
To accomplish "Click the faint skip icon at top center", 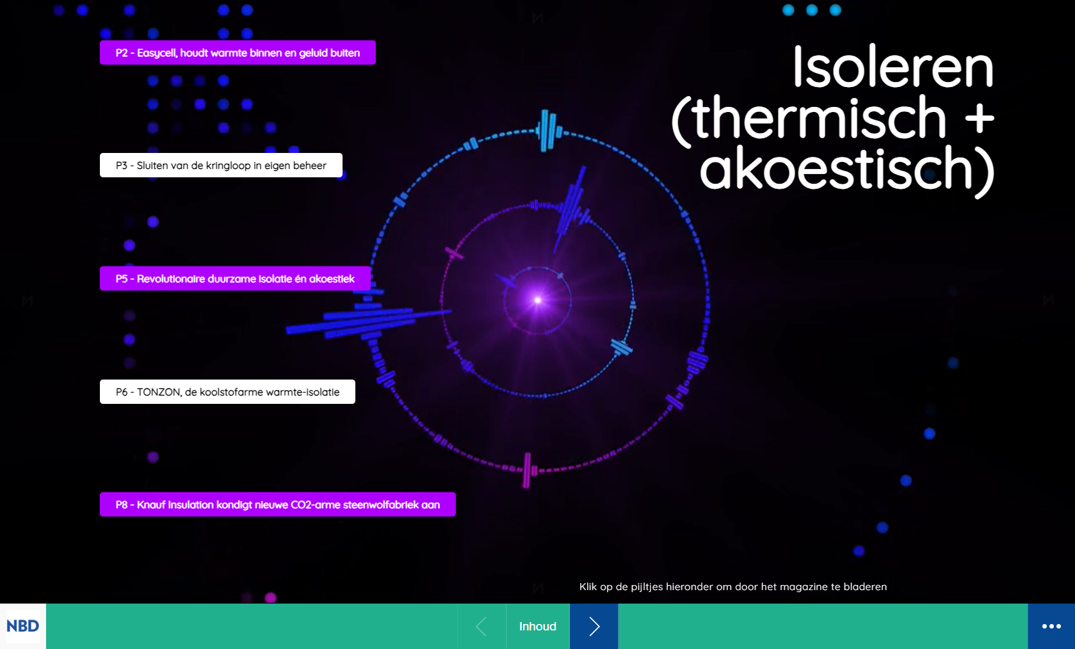I will (537, 18).
